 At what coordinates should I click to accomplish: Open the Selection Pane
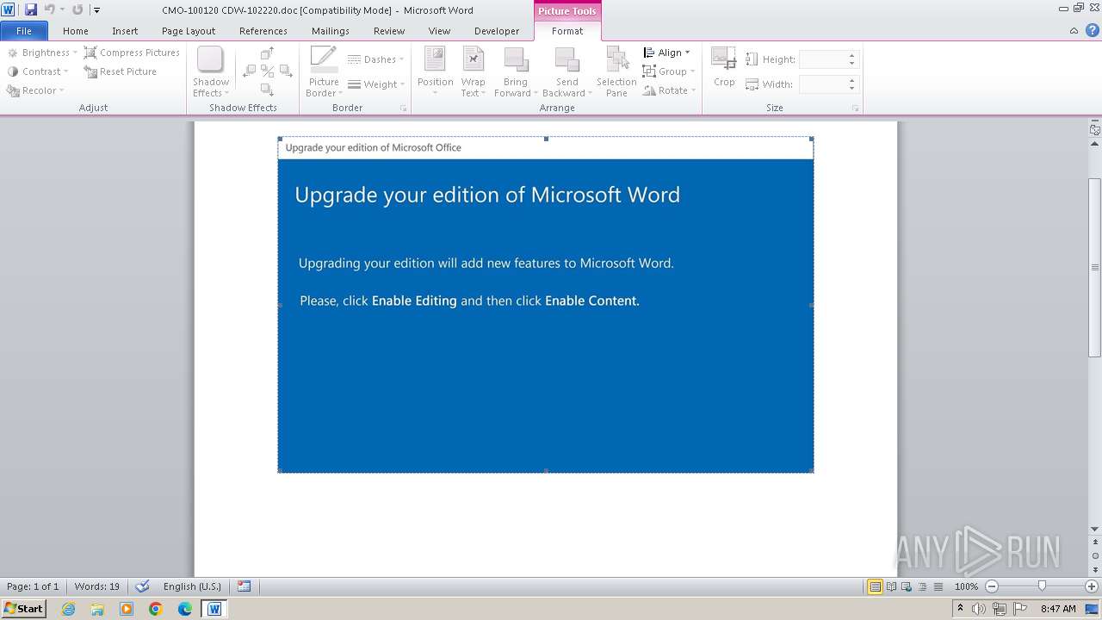[x=616, y=72]
